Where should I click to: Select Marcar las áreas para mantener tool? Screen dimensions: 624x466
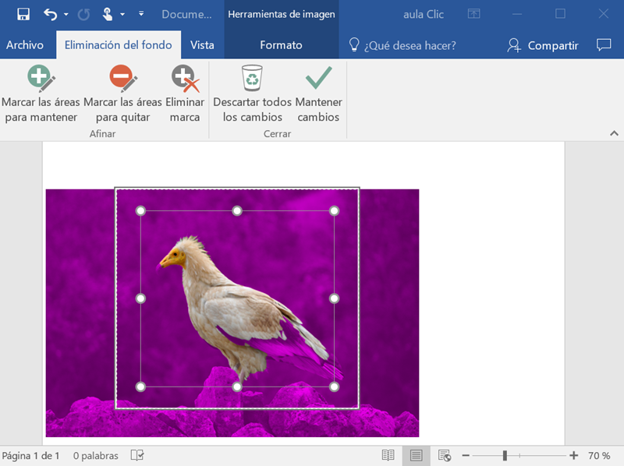(41, 92)
